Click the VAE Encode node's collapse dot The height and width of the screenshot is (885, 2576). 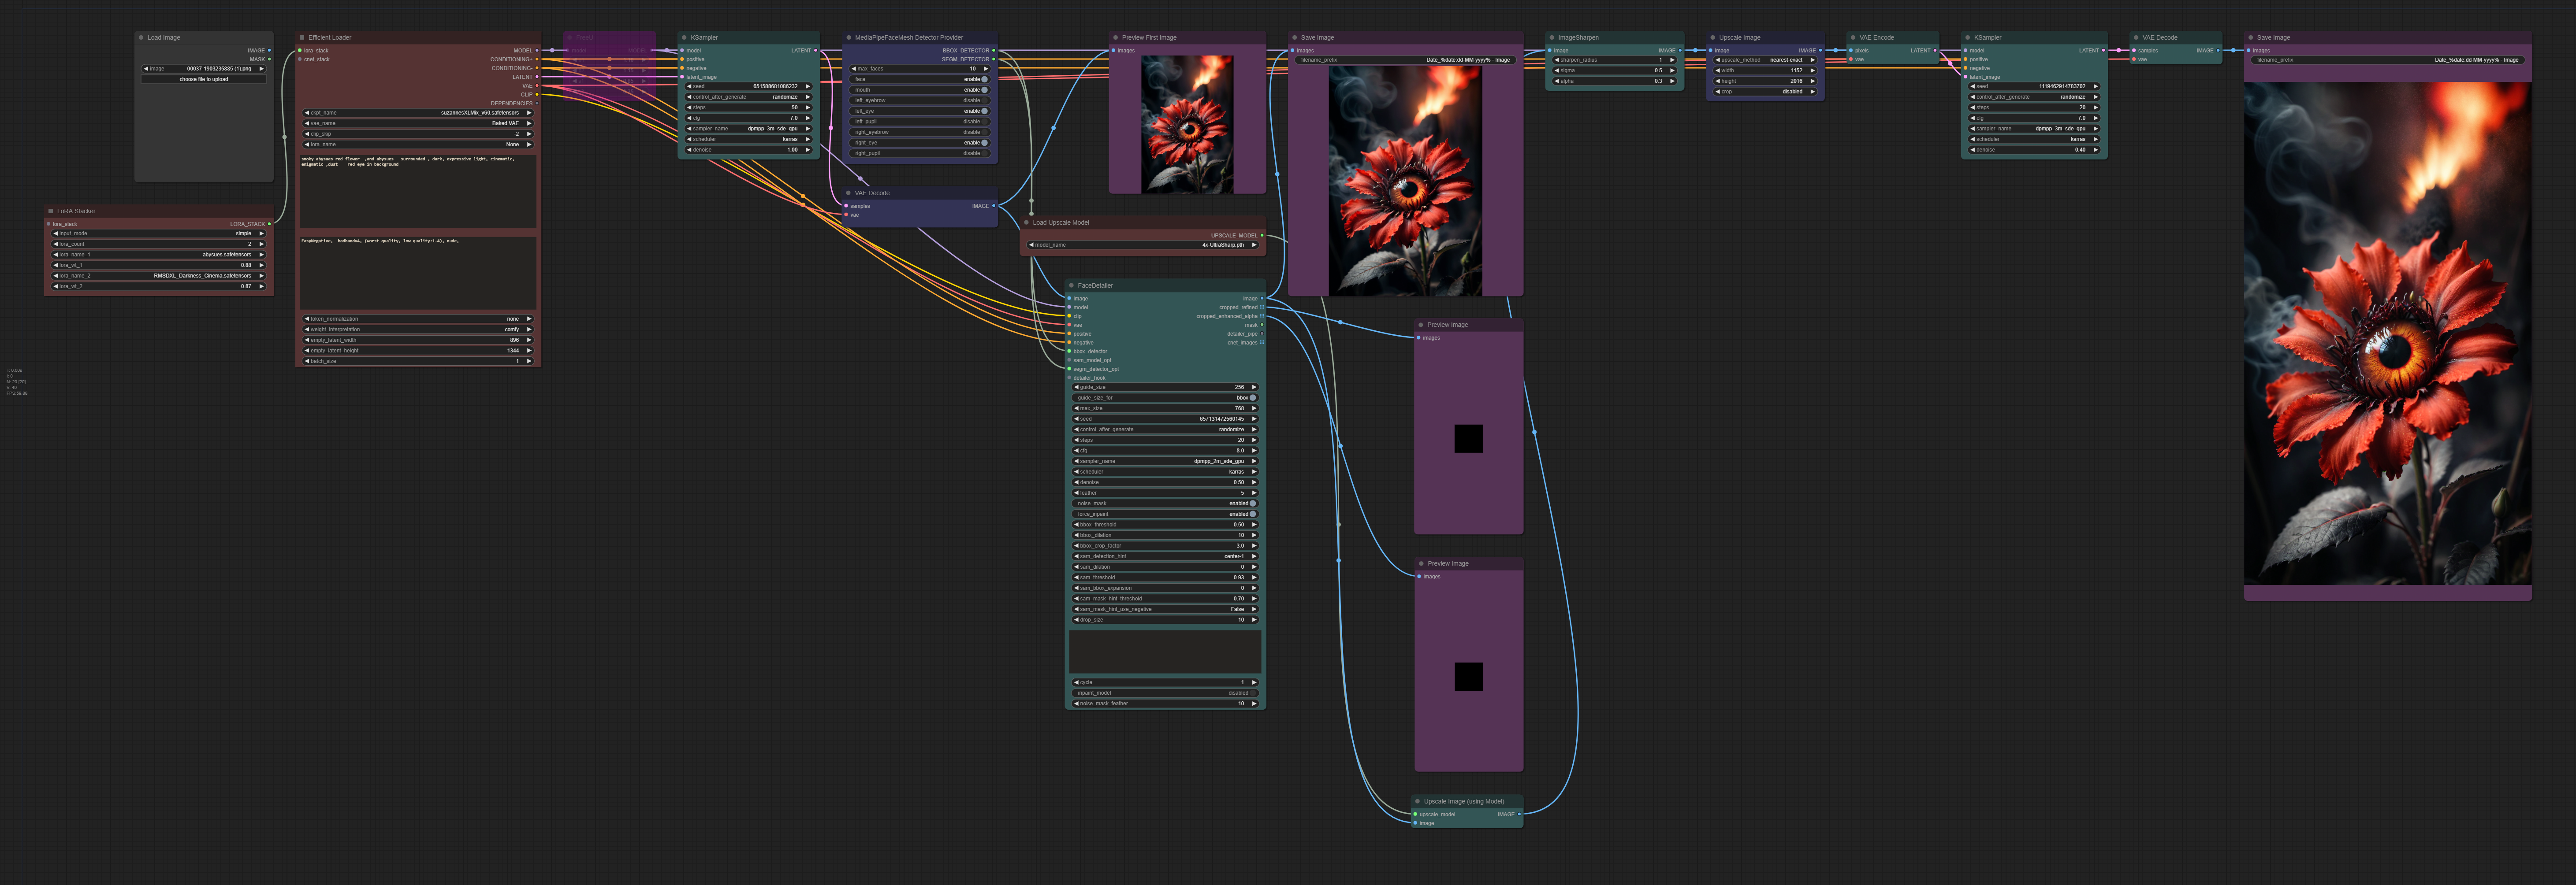click(x=1853, y=38)
